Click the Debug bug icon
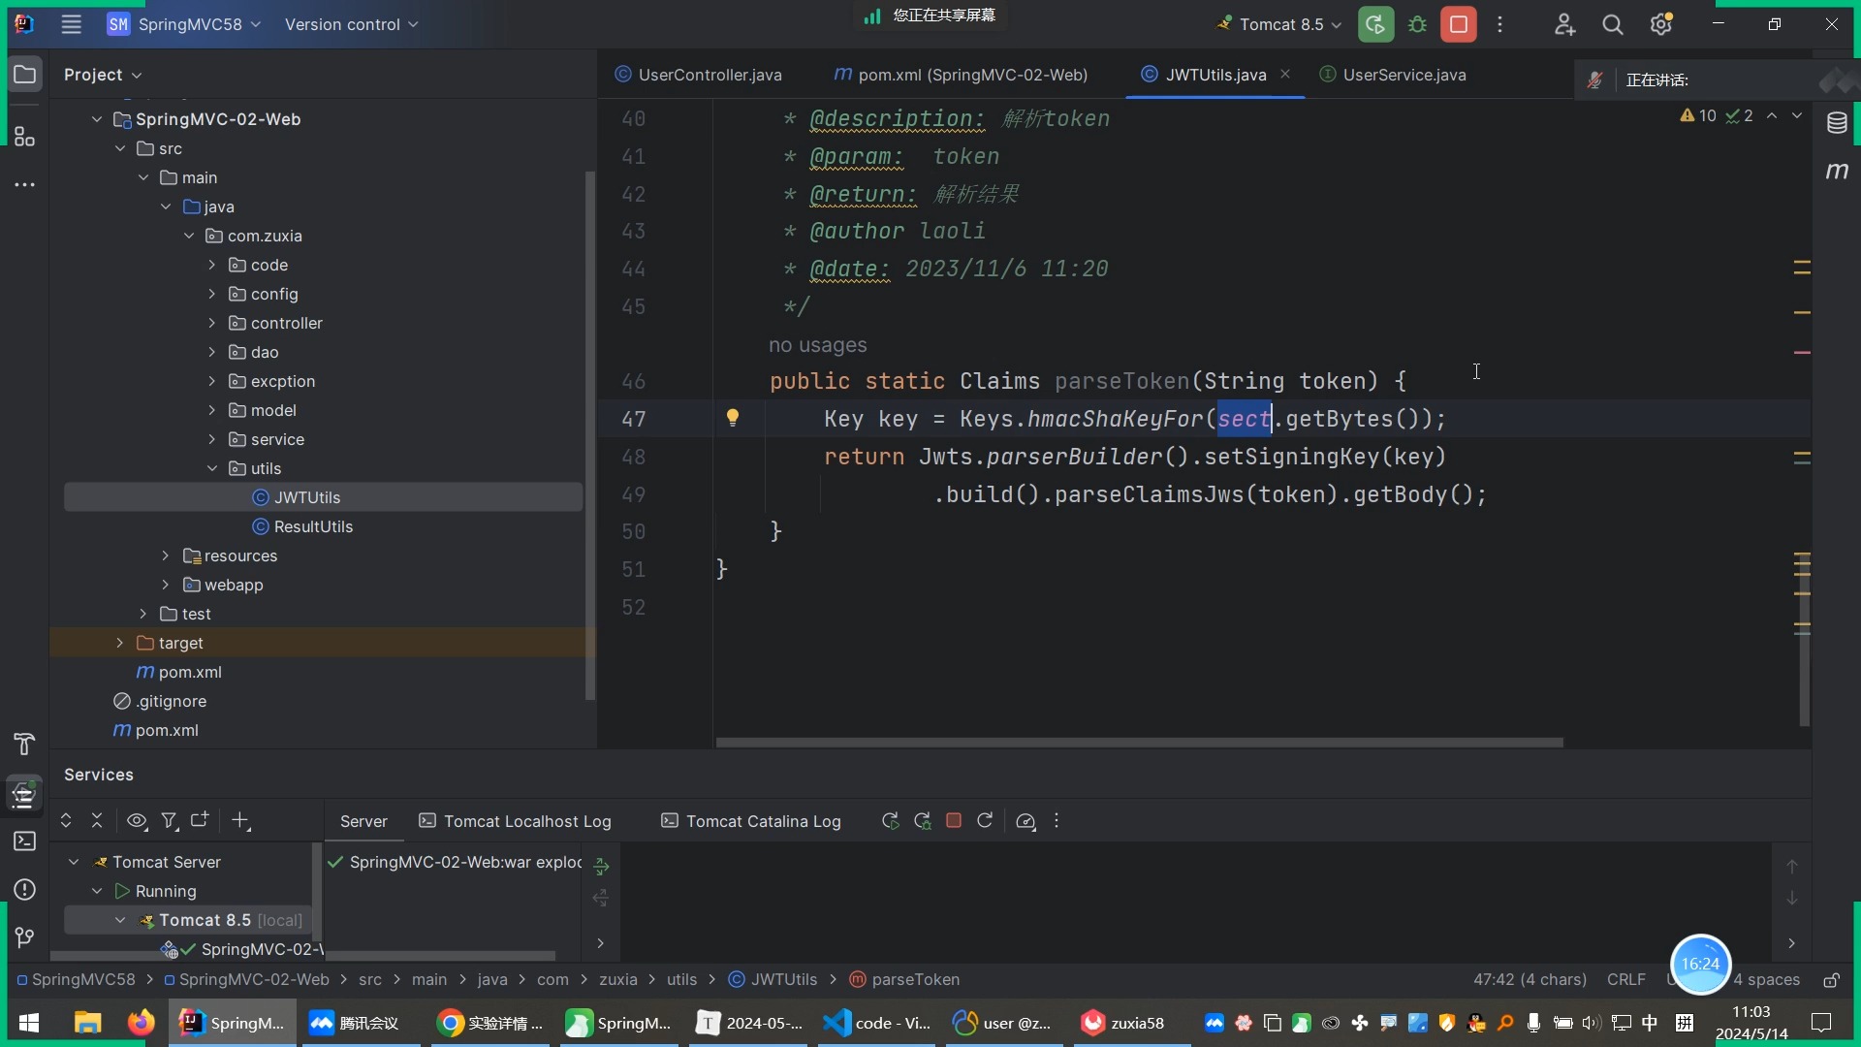The width and height of the screenshot is (1861, 1047). pyautogui.click(x=1417, y=24)
